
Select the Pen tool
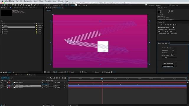coord(21,5)
